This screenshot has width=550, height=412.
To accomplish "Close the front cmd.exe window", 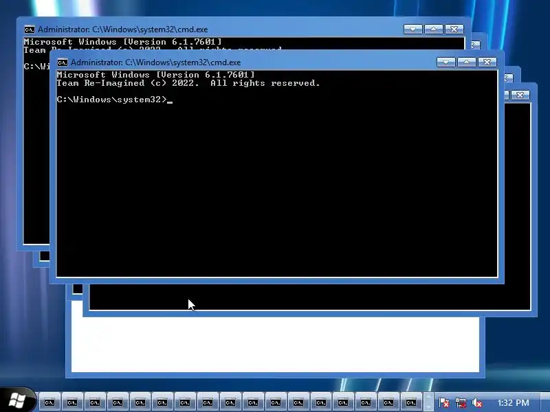I will 487,62.
